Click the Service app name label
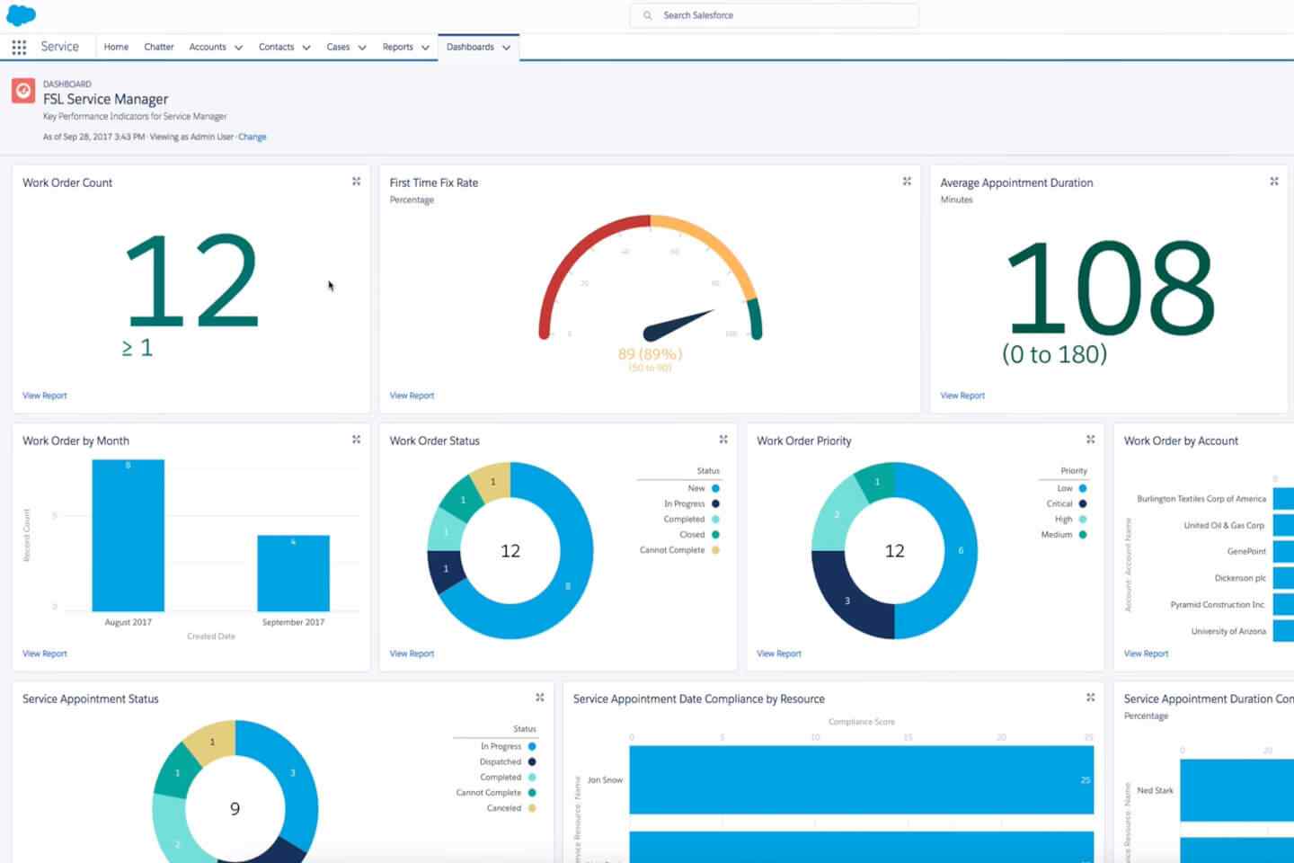This screenshot has width=1294, height=863. (59, 47)
